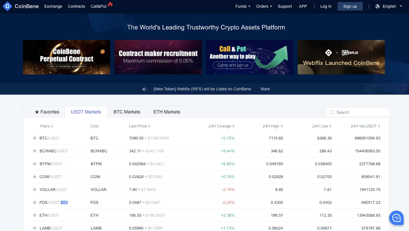Click the flame icon beside Call&Put
Screen dimensions: 409x231
[x=110, y=4]
